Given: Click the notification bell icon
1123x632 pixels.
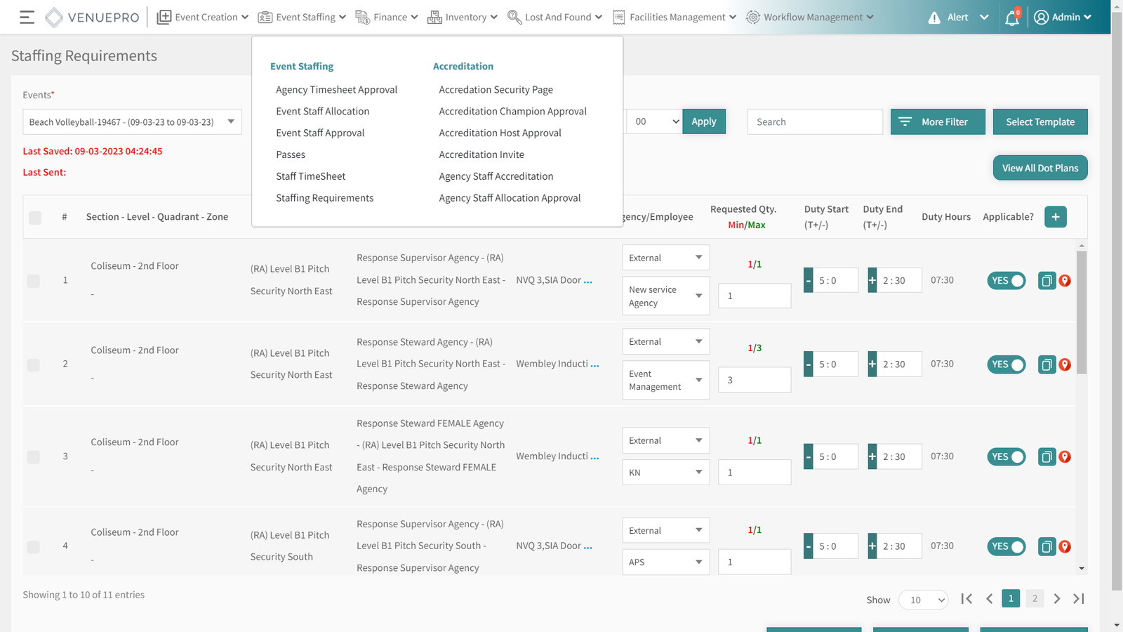Looking at the screenshot, I should click(x=1011, y=18).
